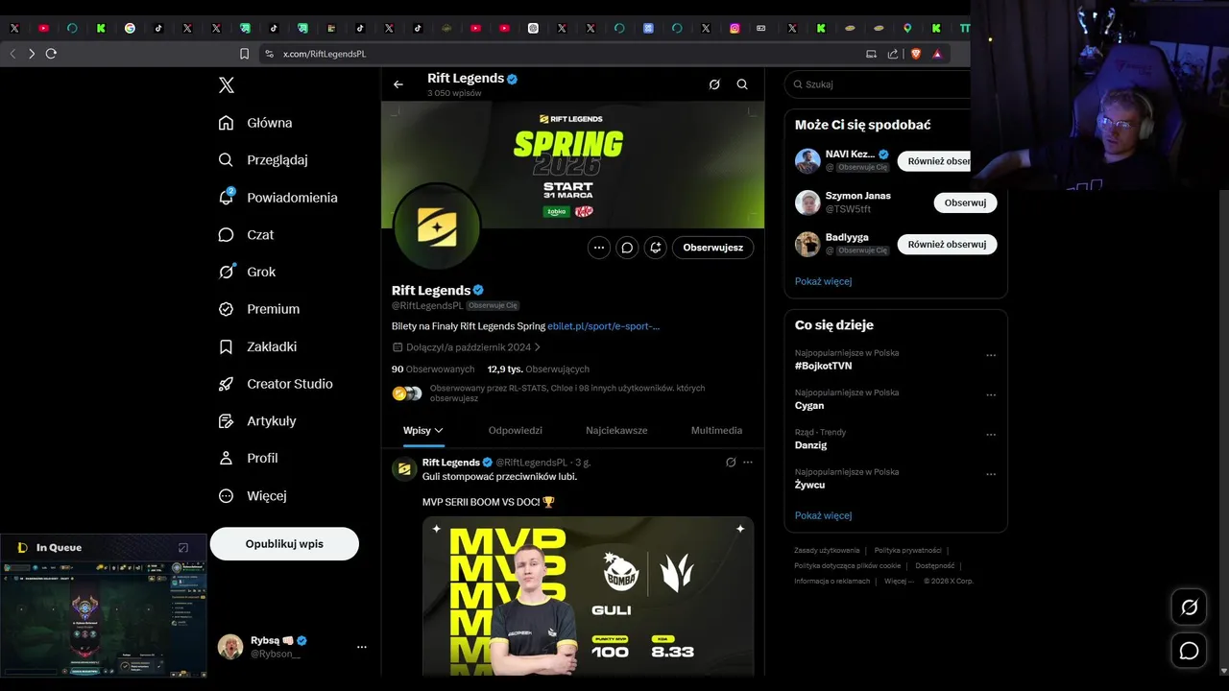Click browser bookmark icon in address bar
The image size is (1229, 691).
[244, 54]
